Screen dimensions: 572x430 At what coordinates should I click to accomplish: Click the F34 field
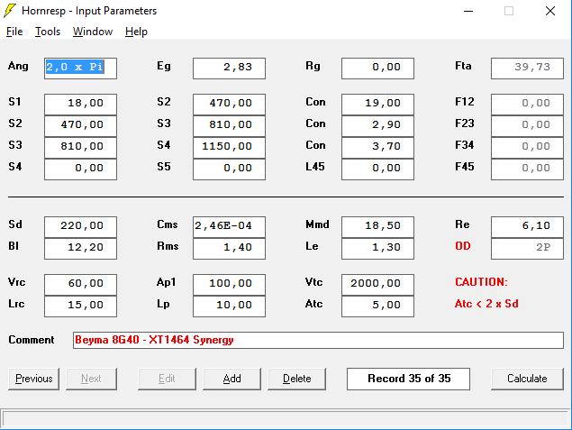pos(527,148)
